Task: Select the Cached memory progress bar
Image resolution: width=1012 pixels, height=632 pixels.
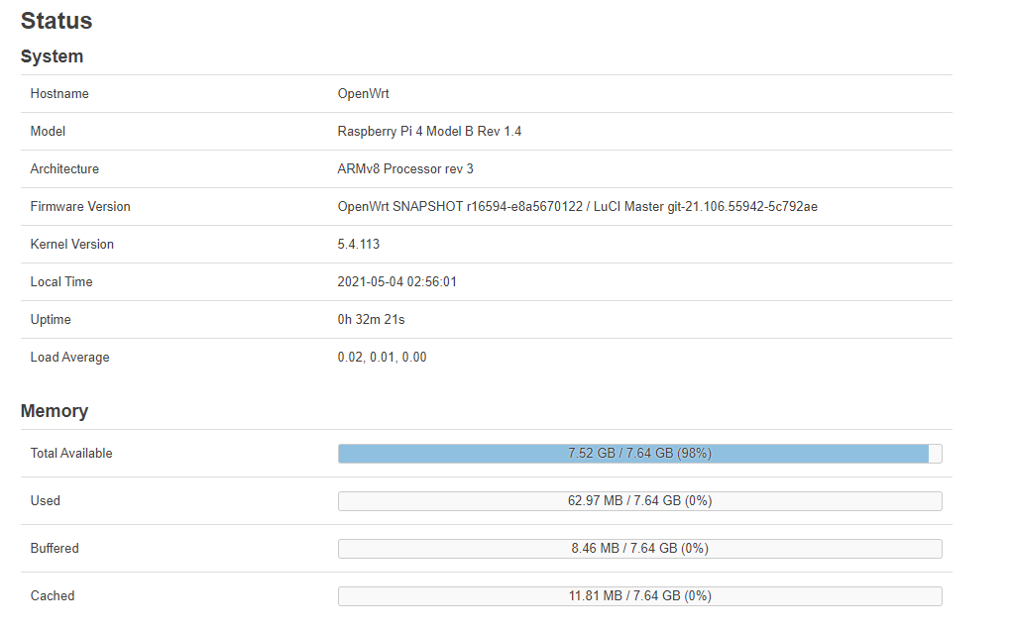Action: pyautogui.click(x=640, y=595)
